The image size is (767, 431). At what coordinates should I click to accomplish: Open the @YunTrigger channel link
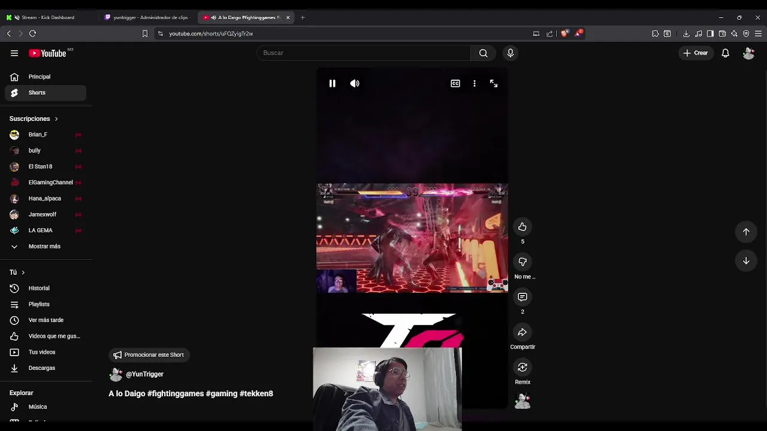click(x=144, y=374)
